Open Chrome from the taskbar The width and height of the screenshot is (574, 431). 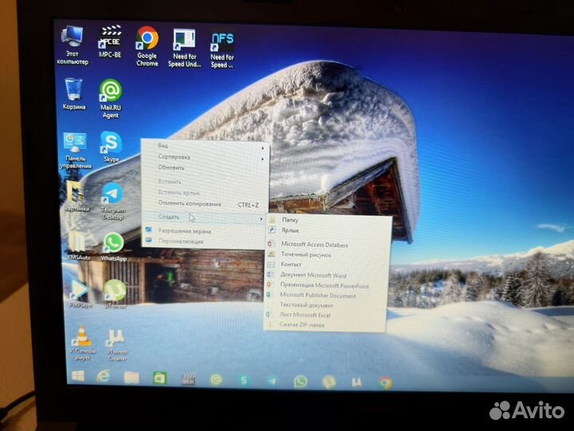(x=385, y=383)
